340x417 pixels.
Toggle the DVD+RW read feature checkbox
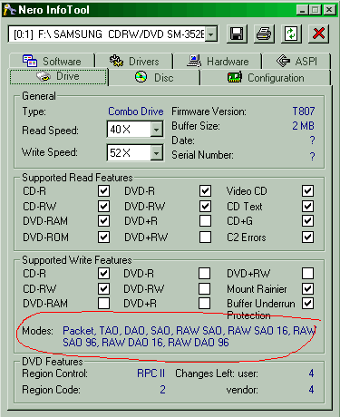coord(205,237)
